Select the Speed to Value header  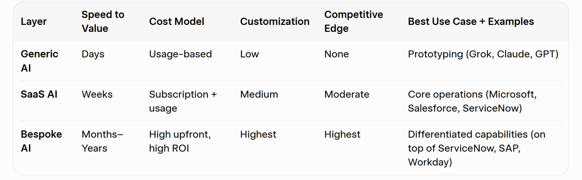point(103,21)
